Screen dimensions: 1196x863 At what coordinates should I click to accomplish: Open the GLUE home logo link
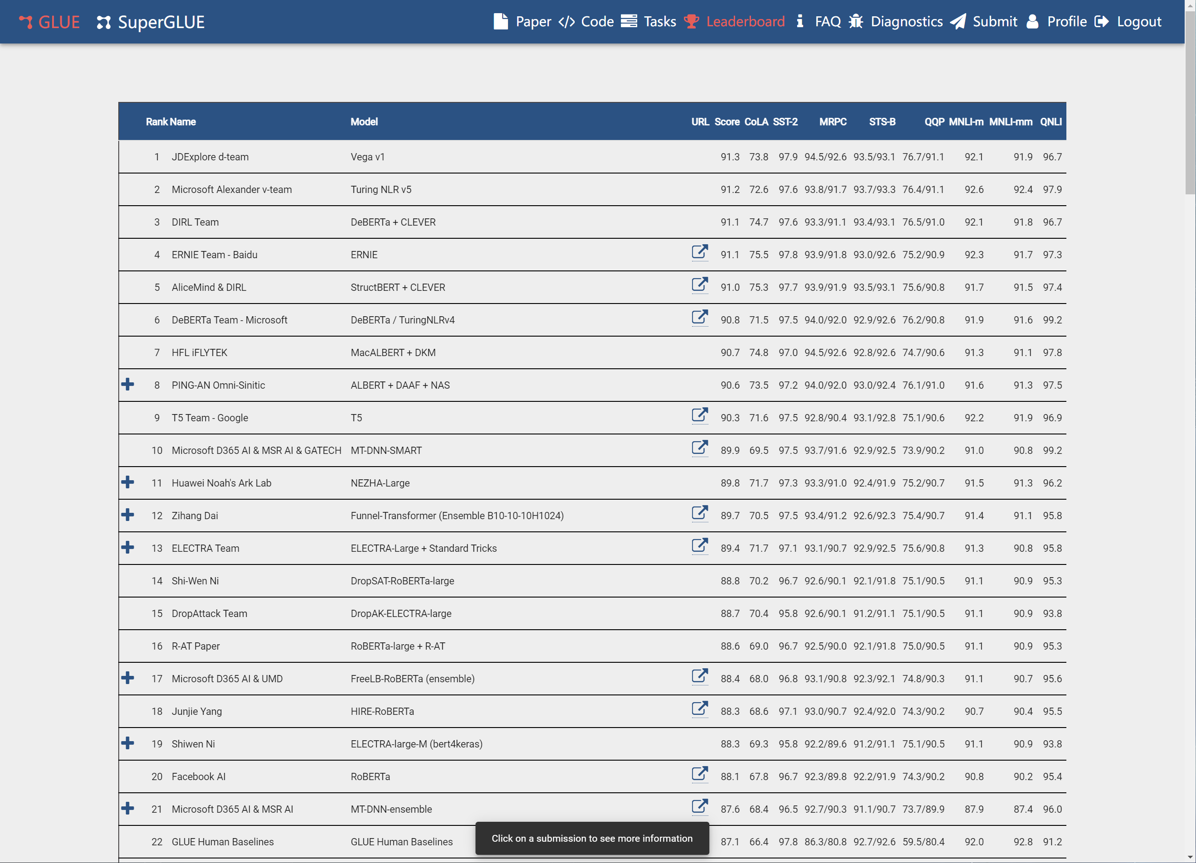49,22
